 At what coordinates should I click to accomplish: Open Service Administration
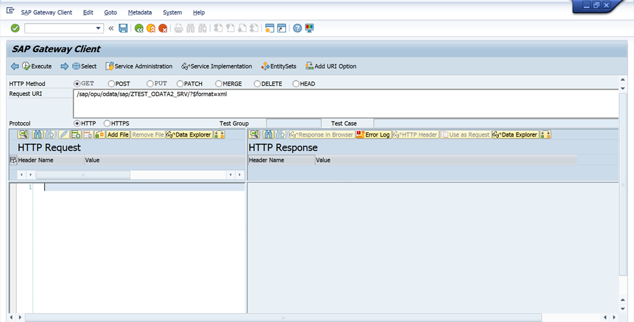139,66
